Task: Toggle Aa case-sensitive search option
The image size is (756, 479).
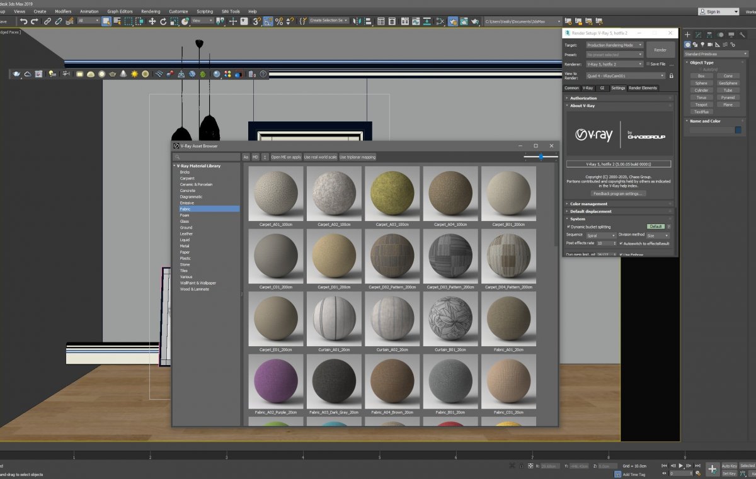Action: pos(246,157)
